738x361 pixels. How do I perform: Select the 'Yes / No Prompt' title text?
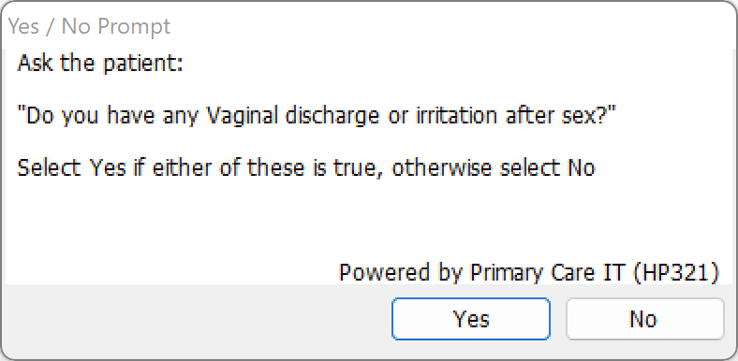point(89,27)
